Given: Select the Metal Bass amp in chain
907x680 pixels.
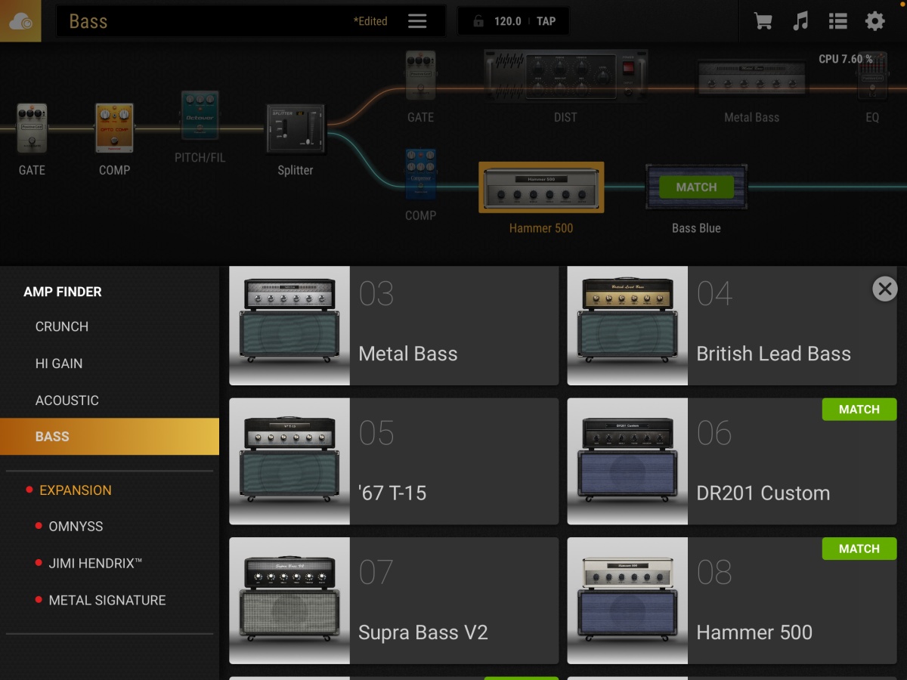Looking at the screenshot, I should [x=751, y=78].
